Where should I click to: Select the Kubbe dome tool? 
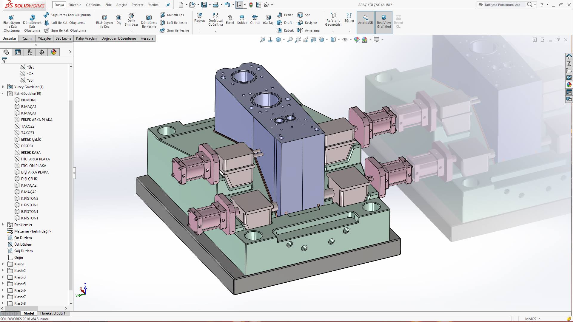[x=242, y=20]
